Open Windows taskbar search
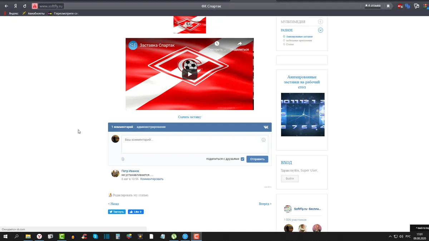The image size is (429, 241). pos(16,236)
